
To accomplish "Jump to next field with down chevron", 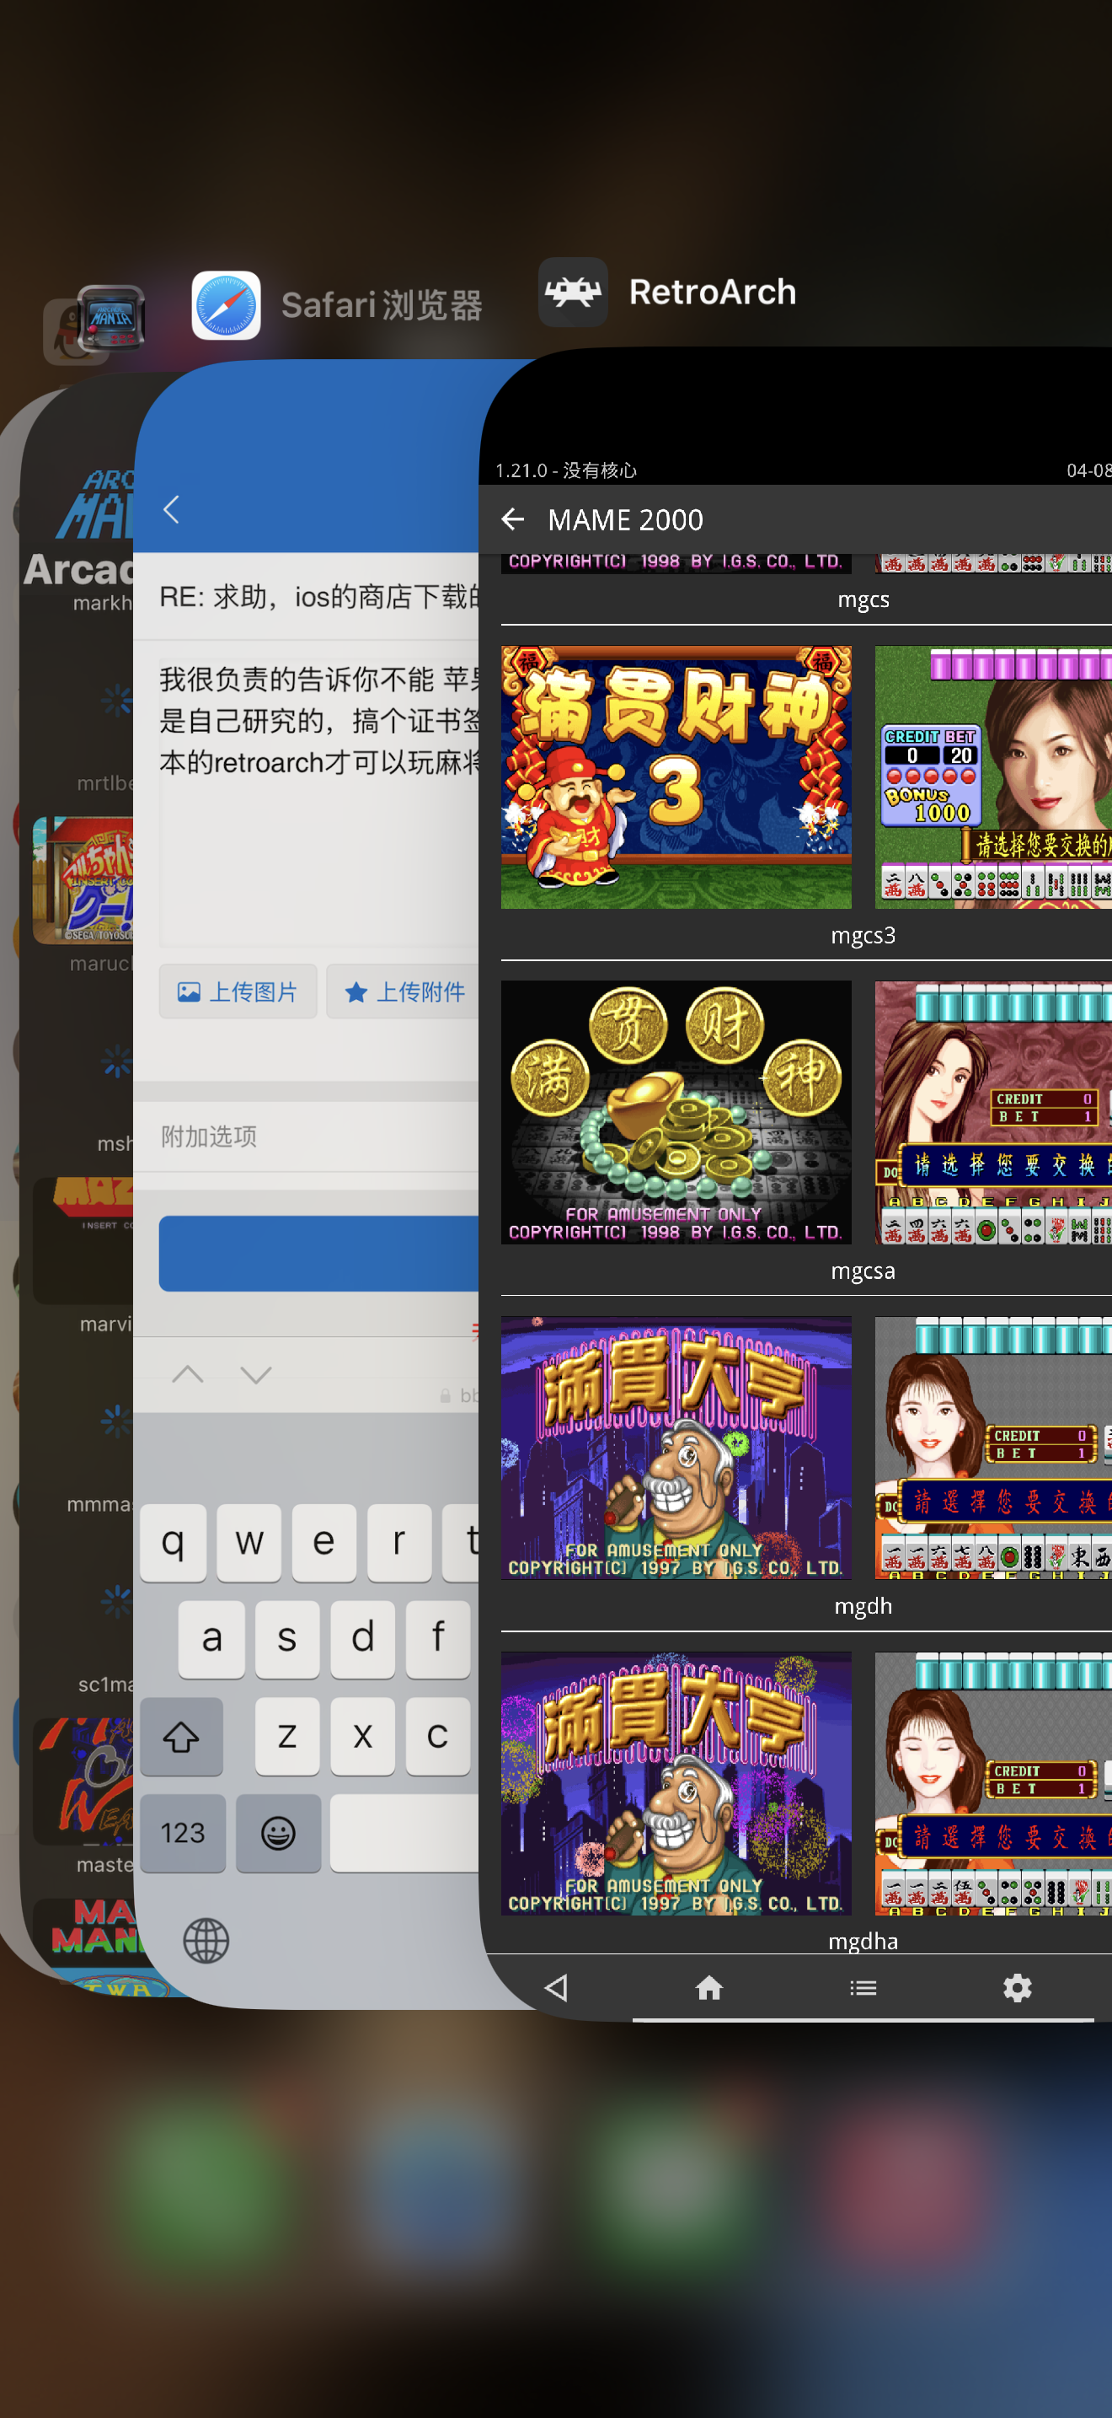I will click(255, 1374).
